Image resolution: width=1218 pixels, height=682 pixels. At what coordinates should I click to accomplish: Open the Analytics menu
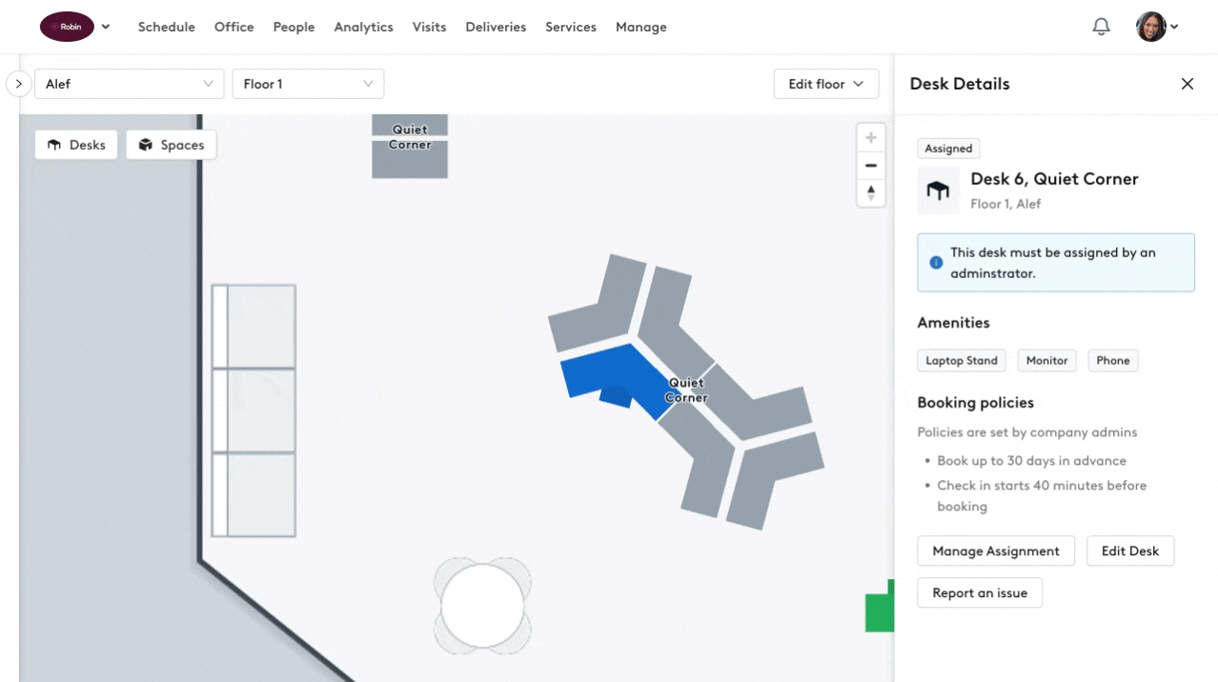[x=363, y=27]
